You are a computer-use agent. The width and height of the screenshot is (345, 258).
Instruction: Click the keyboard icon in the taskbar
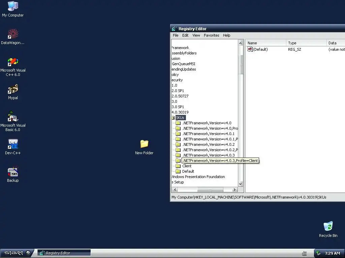tap(305, 253)
